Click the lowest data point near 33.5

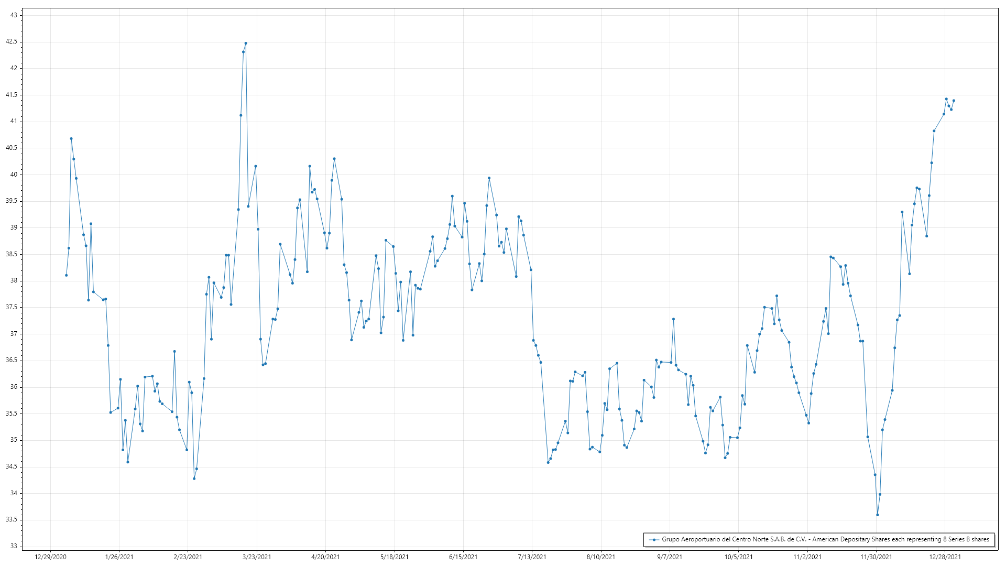[878, 515]
